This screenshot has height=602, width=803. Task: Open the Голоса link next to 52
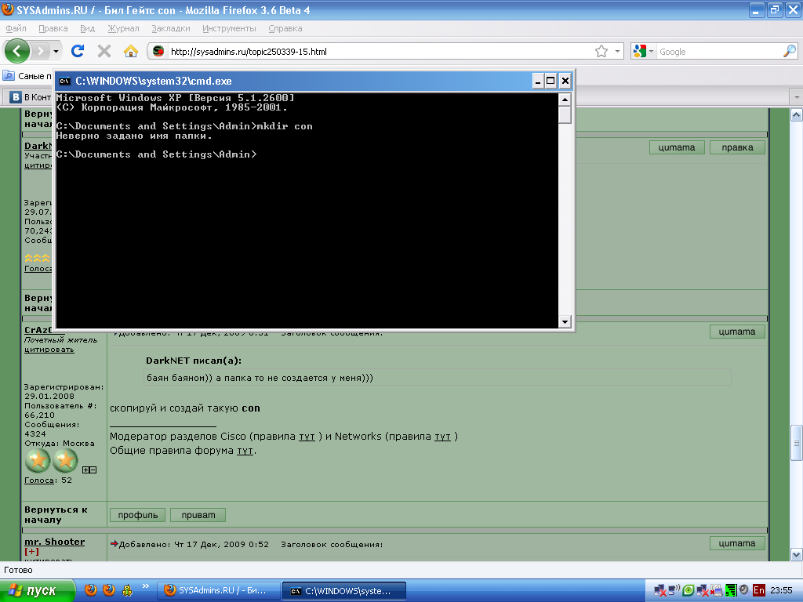pos(39,481)
